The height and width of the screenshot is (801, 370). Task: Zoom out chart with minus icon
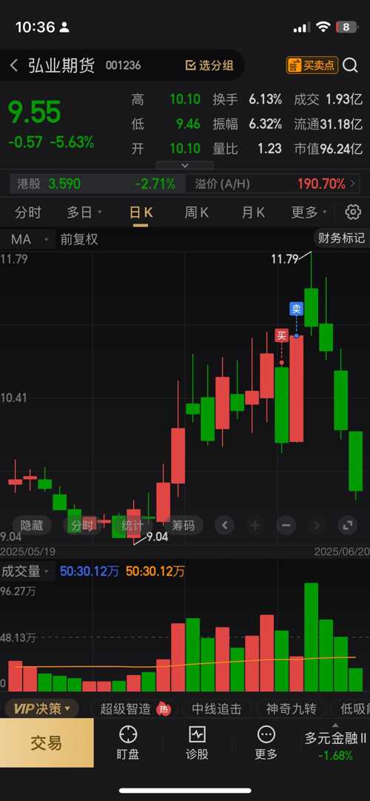tap(286, 525)
